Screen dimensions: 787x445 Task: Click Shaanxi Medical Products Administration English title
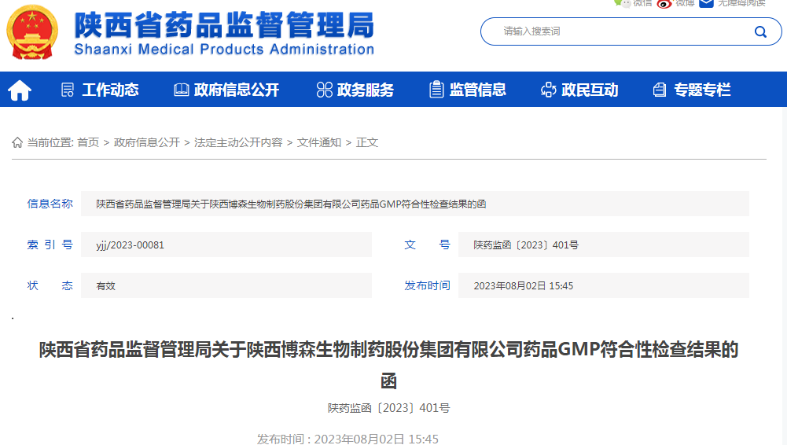224,50
